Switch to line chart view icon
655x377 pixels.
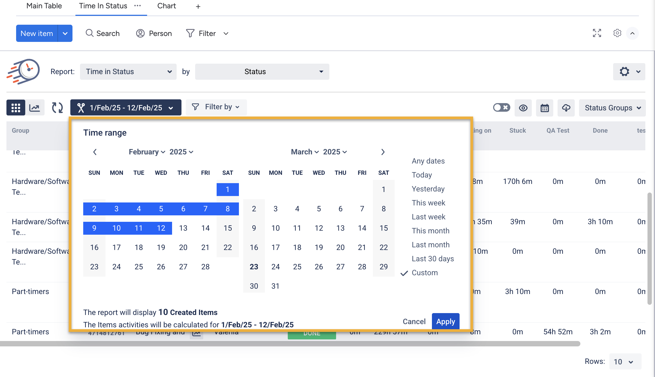[35, 108]
